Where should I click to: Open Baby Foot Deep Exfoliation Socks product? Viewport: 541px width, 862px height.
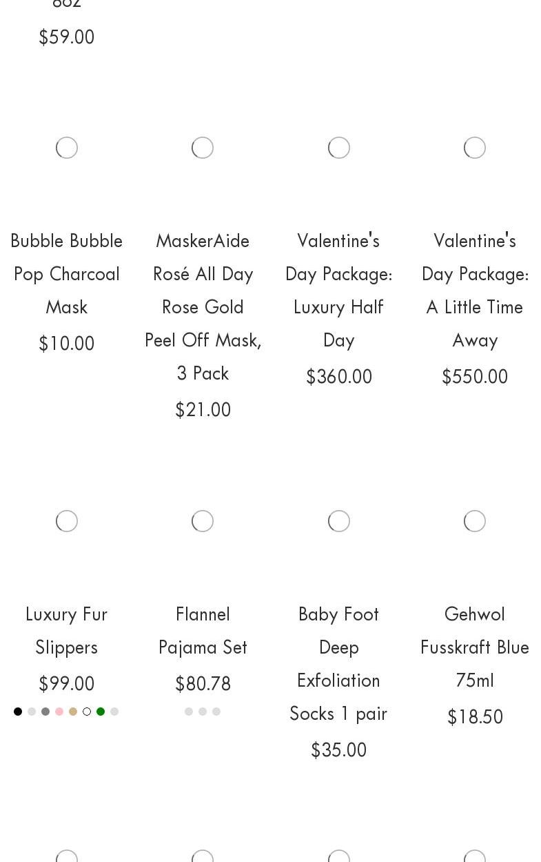coord(338,663)
